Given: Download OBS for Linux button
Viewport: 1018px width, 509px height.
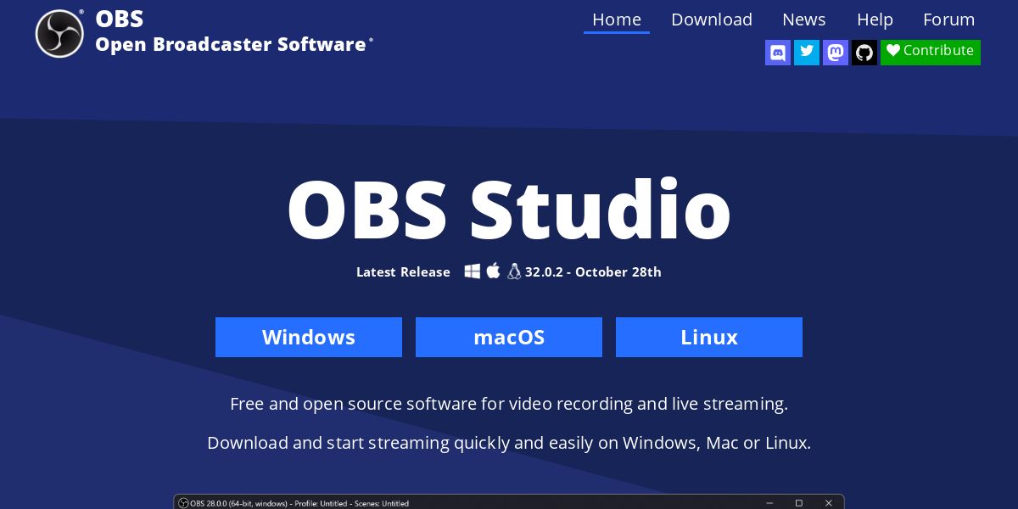Looking at the screenshot, I should (709, 338).
